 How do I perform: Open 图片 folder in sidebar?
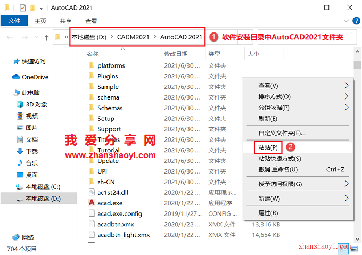(x=27, y=128)
